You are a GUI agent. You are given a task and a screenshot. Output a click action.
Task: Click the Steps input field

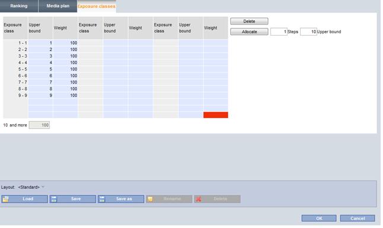pos(279,31)
